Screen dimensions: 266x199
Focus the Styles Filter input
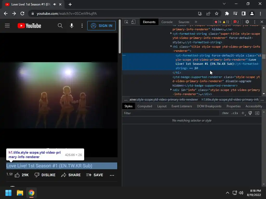[171, 113]
